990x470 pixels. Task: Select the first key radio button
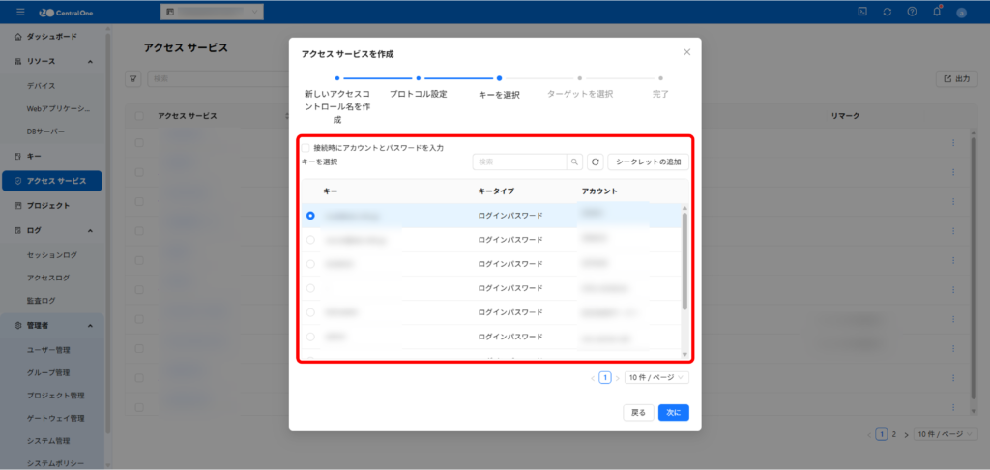tap(310, 216)
